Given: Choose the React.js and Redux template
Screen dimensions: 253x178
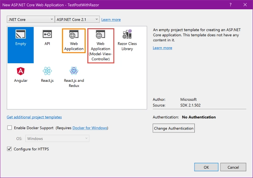Looking at the screenshot, I should 74,77.
